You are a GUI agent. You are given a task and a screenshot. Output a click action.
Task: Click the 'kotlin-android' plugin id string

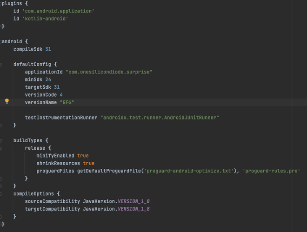45,18
